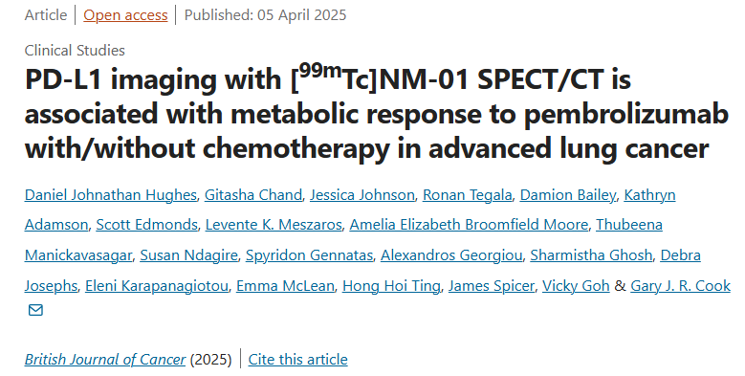This screenshot has width=745, height=376.
Task: Click Amelia Elizabeth Broomfield Moore link
Action: tap(469, 225)
